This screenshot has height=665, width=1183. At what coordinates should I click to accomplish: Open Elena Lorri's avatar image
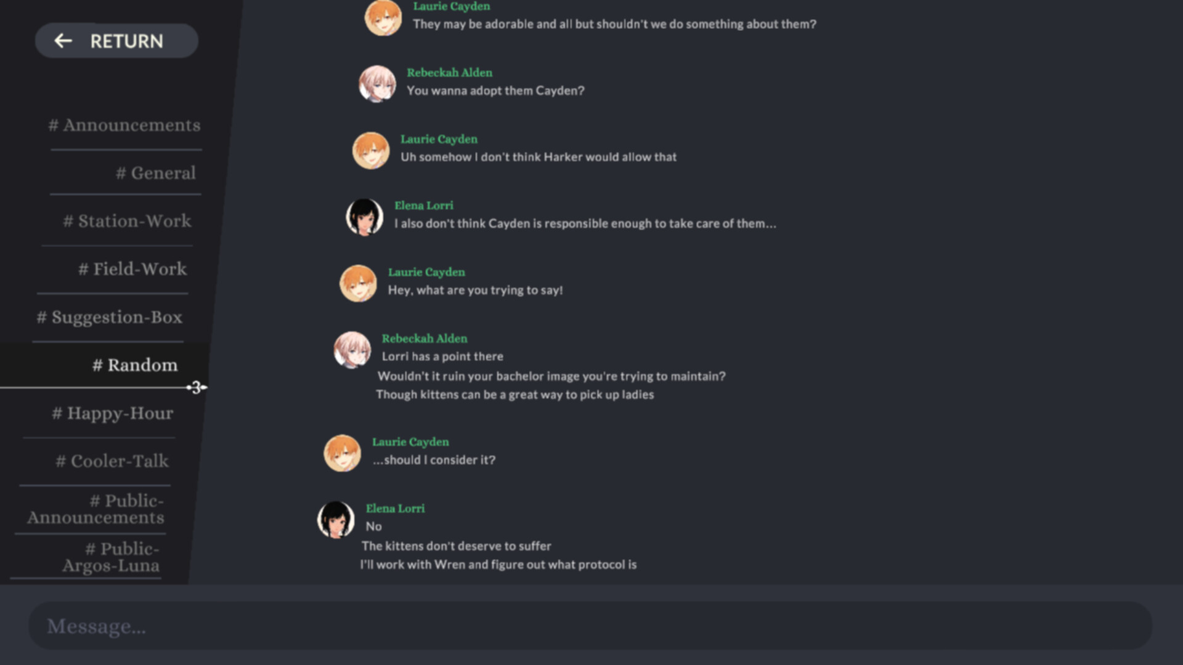pos(364,217)
